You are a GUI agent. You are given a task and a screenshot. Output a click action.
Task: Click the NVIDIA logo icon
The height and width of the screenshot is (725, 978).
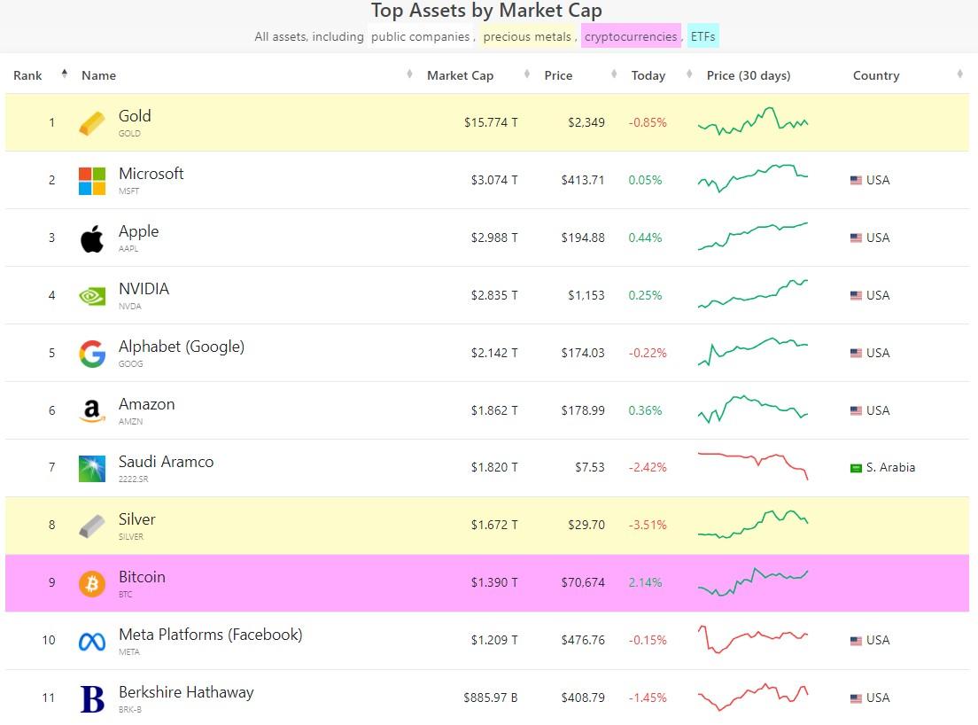coord(92,296)
